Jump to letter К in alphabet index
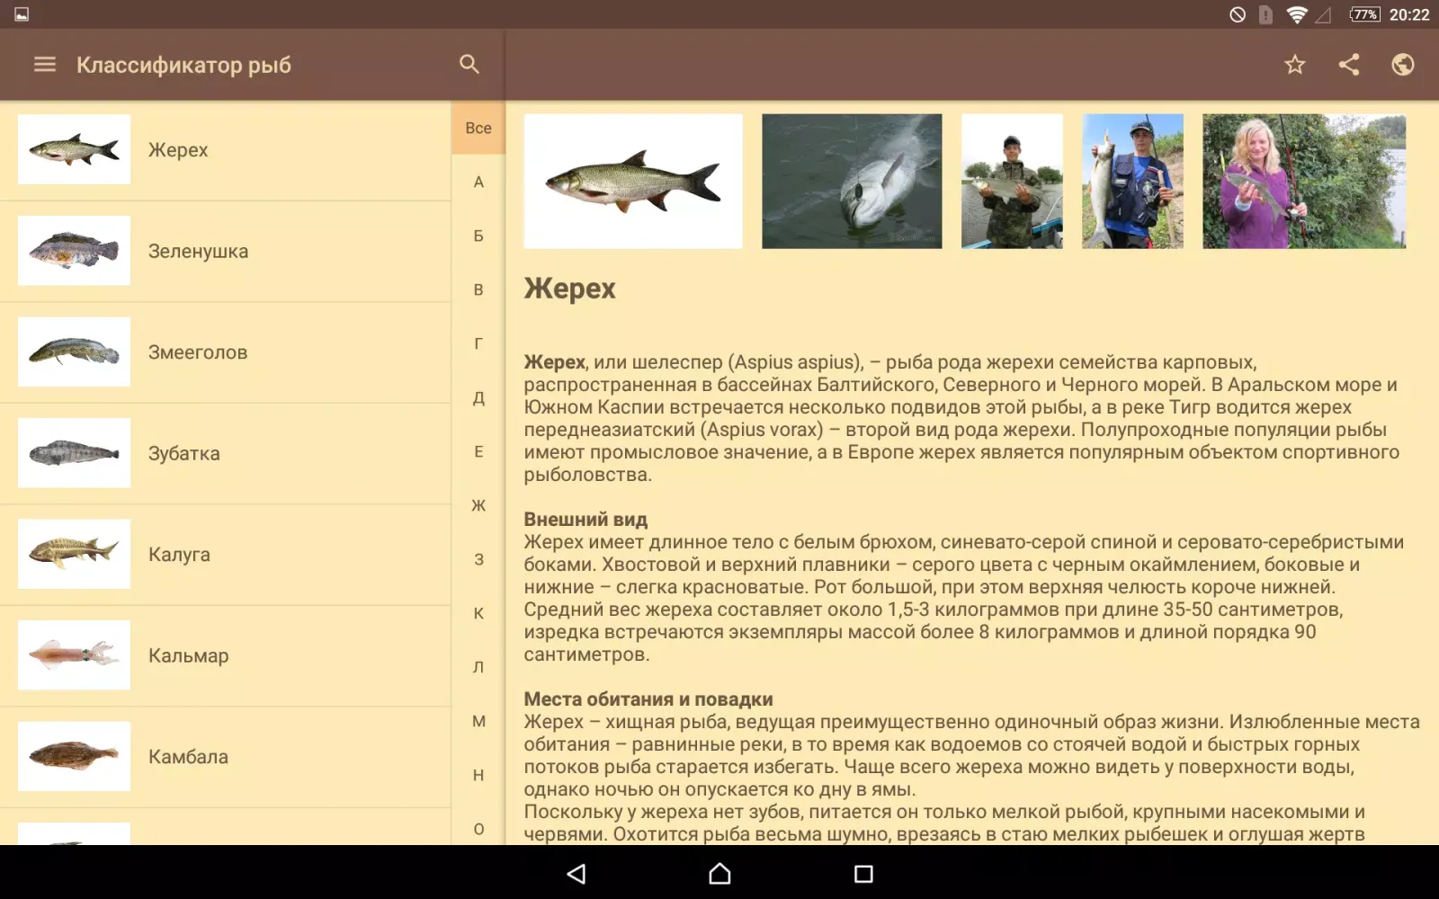 [478, 613]
